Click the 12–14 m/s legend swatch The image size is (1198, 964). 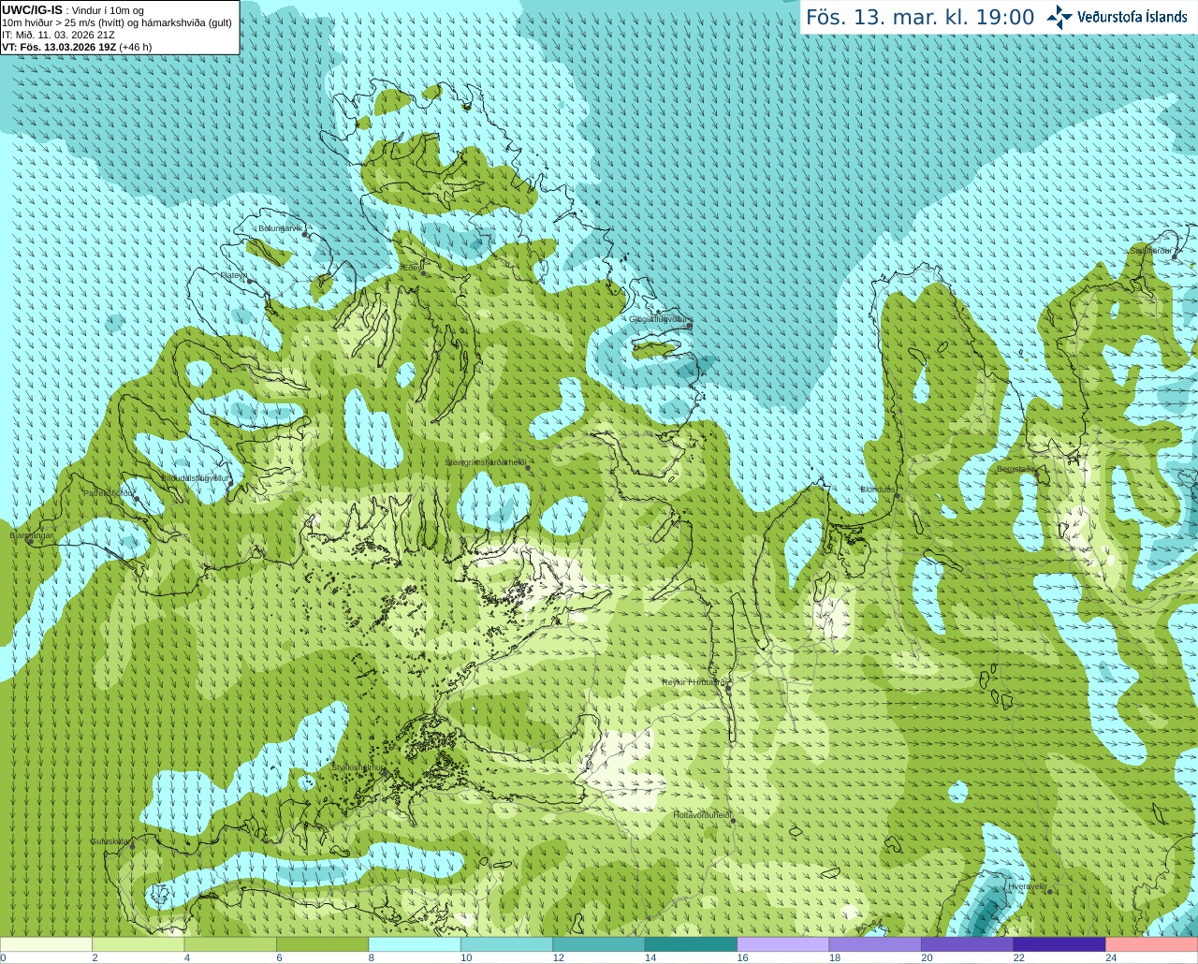[599, 944]
